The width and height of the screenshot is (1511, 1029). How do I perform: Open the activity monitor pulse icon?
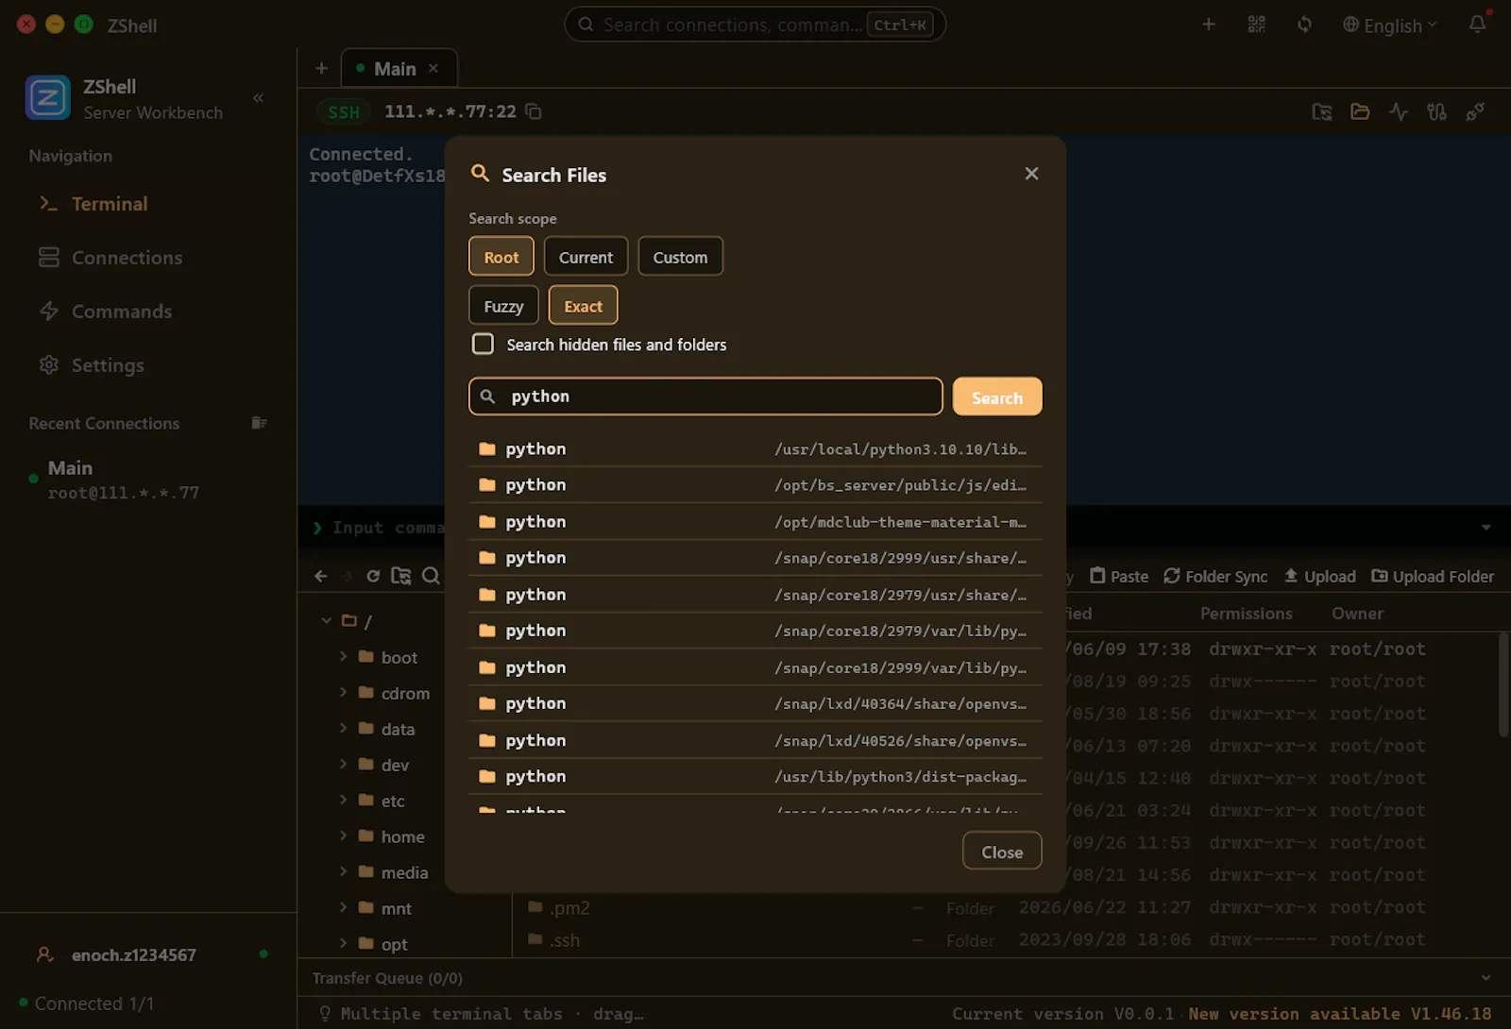[x=1399, y=111]
